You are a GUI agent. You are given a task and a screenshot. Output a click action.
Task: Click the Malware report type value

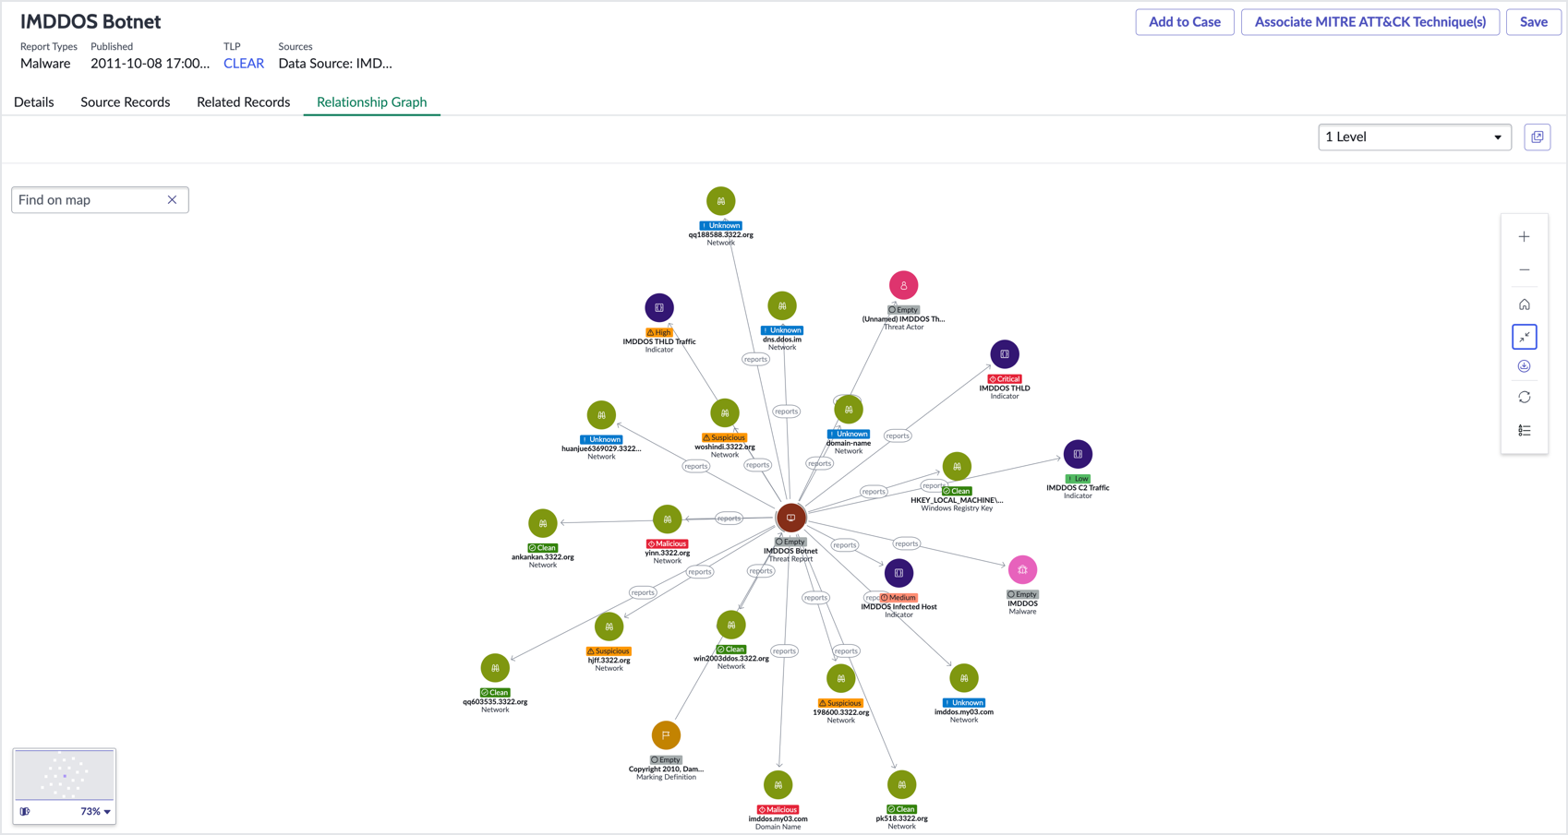point(45,64)
